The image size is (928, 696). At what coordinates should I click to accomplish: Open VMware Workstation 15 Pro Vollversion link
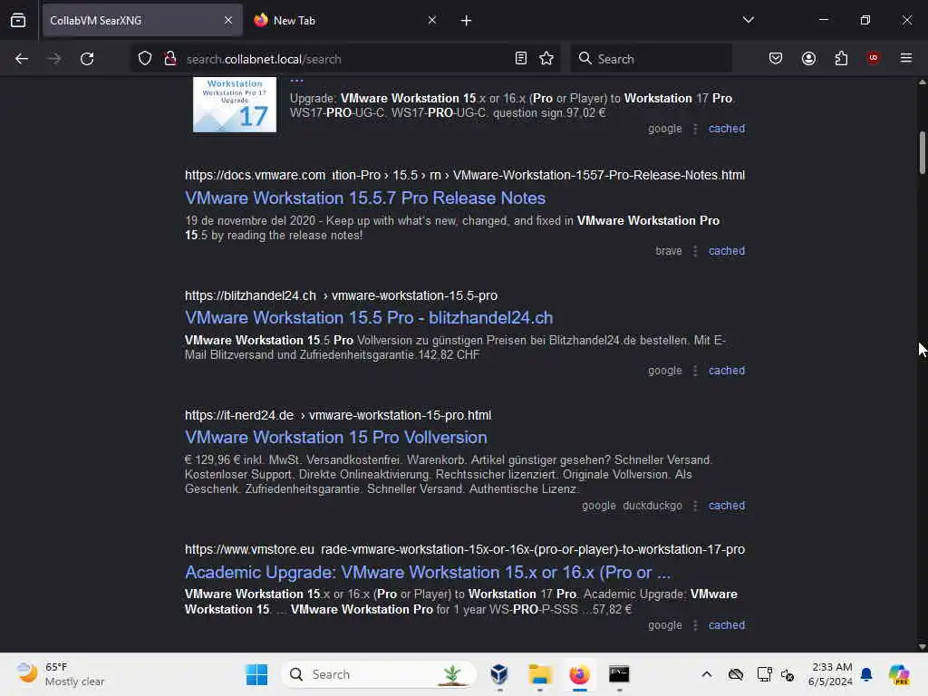tap(336, 438)
